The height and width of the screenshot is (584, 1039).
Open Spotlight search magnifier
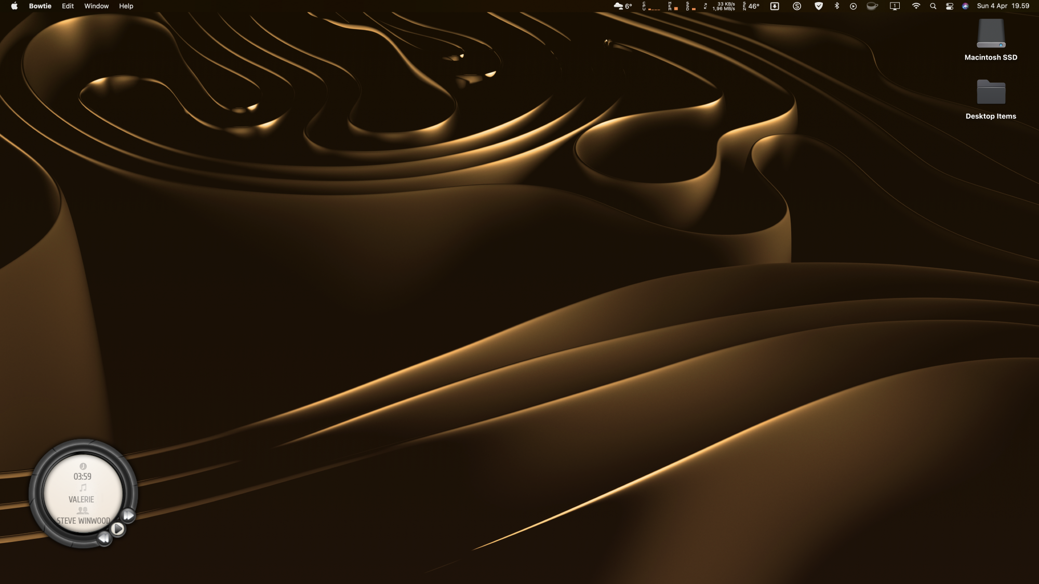click(x=933, y=6)
